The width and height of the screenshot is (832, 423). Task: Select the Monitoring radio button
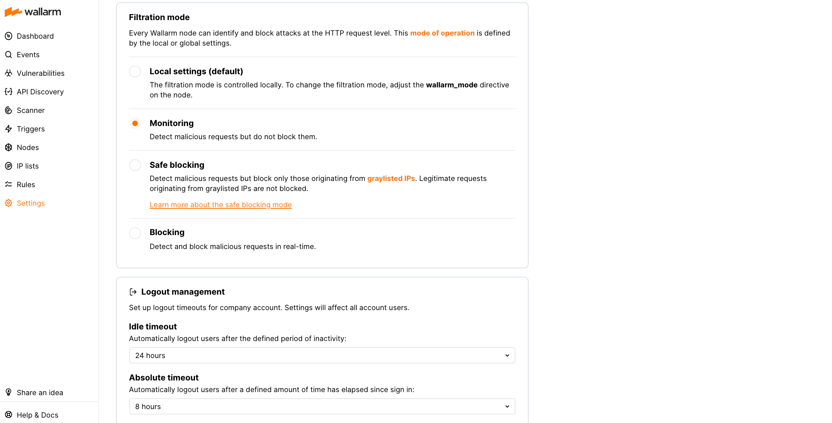[135, 123]
